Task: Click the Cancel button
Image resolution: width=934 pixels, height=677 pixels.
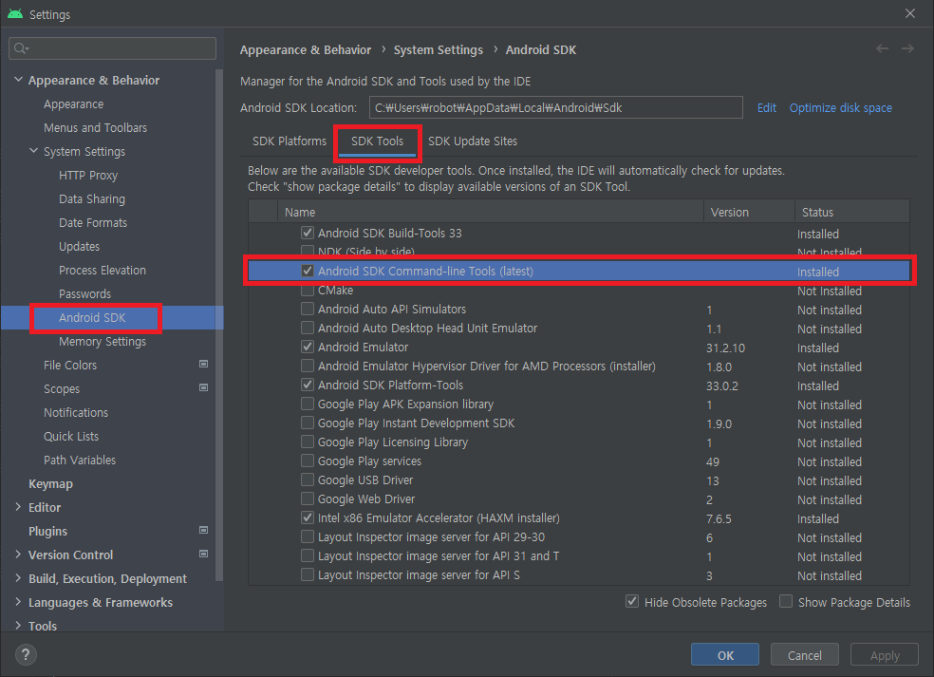Action: point(805,655)
